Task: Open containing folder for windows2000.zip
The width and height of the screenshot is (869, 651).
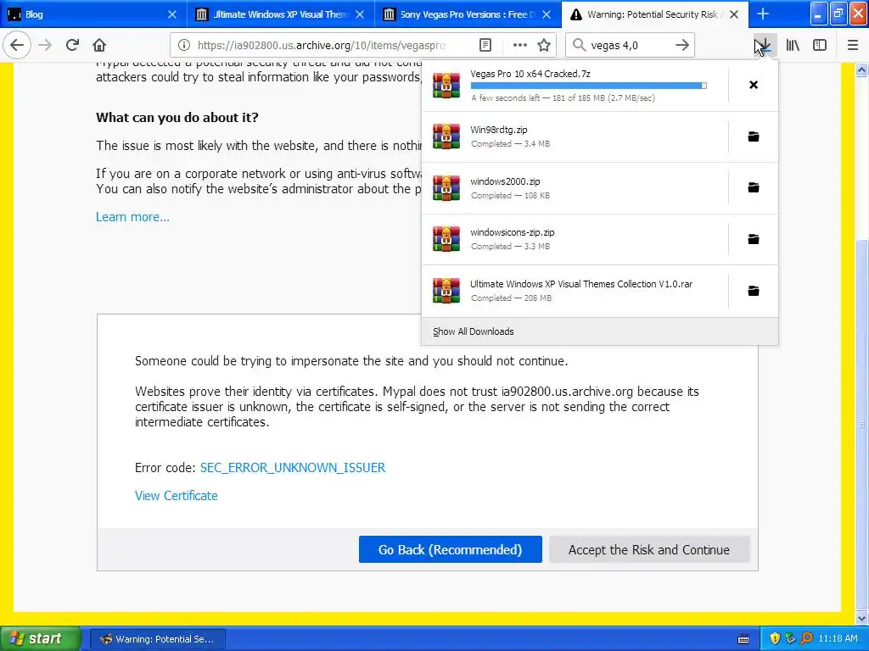Action: 754,187
